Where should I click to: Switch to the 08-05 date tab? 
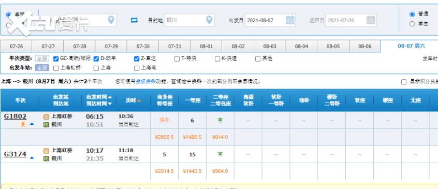(333, 46)
